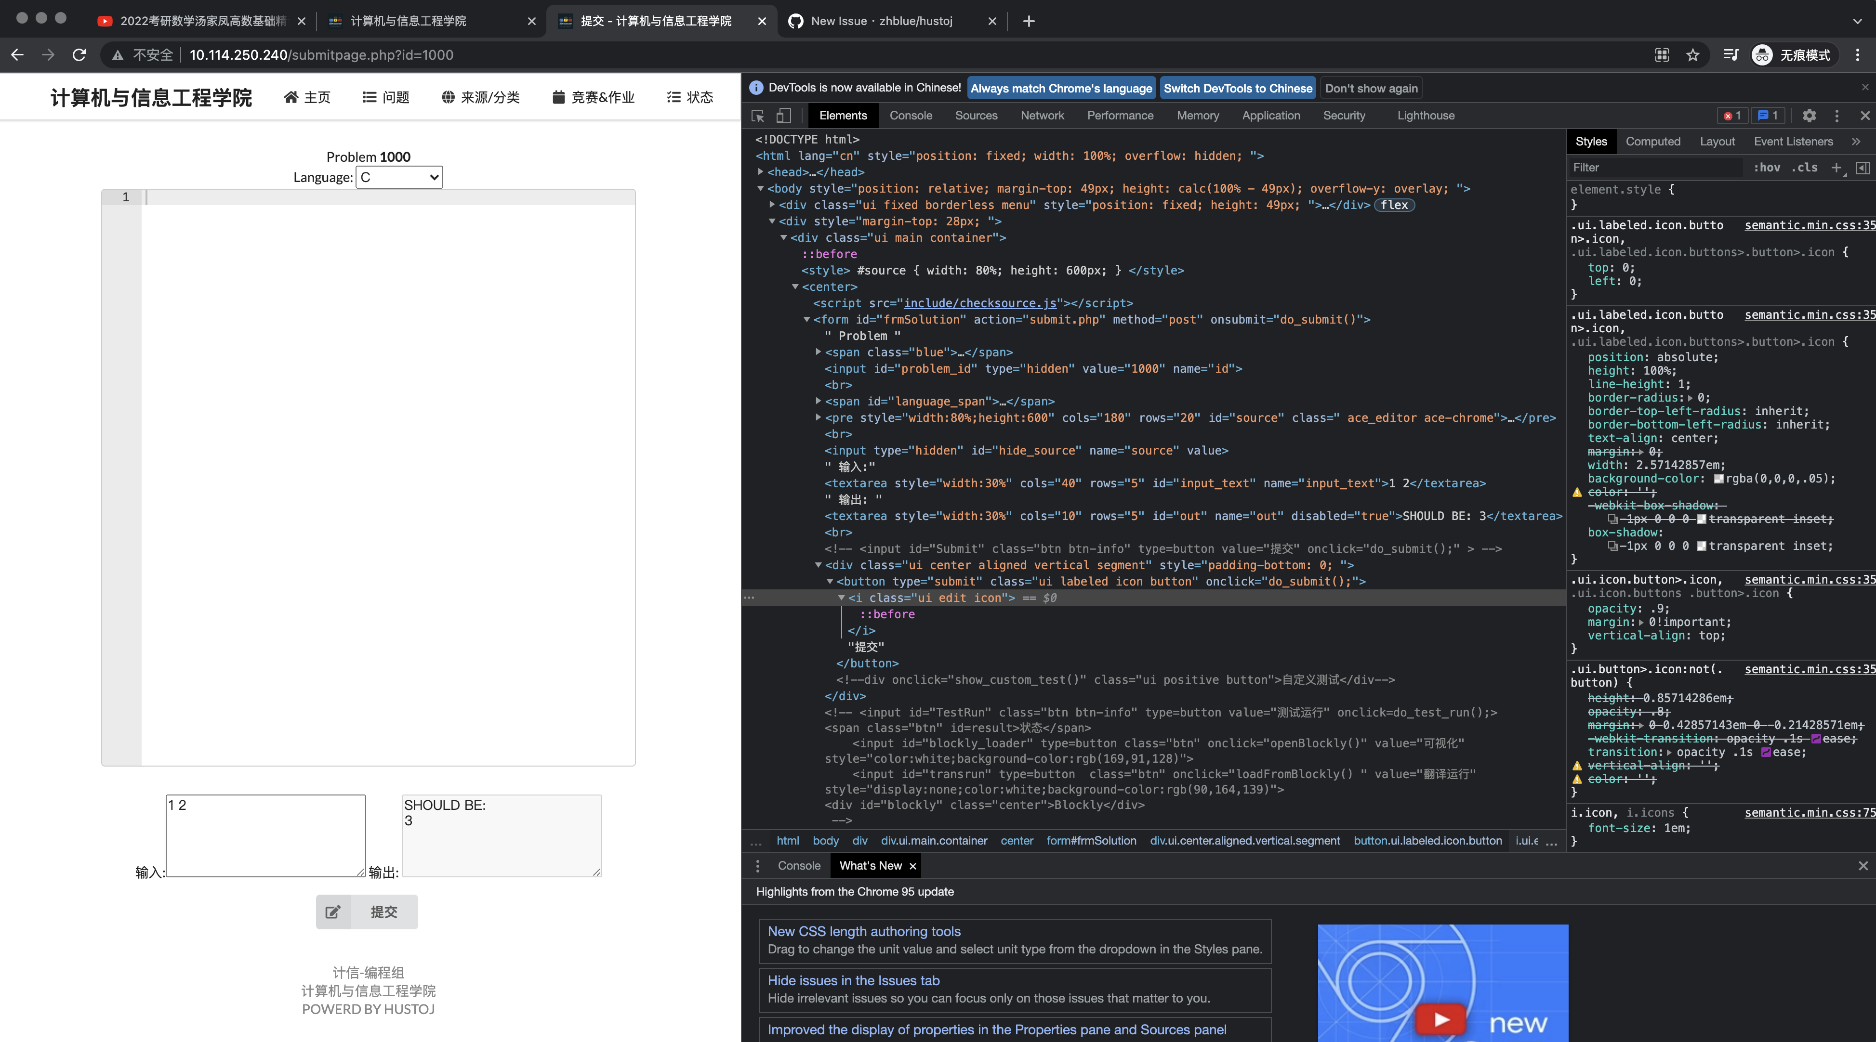
Task: Click the page reload icon
Action: tap(79, 55)
